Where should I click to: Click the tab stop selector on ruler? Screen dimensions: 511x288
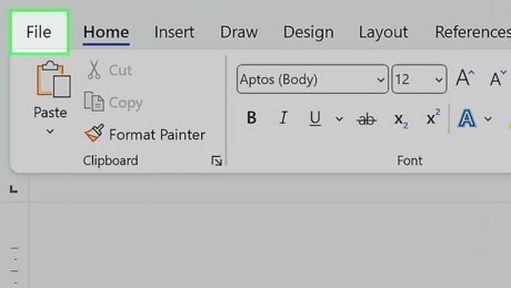click(14, 190)
